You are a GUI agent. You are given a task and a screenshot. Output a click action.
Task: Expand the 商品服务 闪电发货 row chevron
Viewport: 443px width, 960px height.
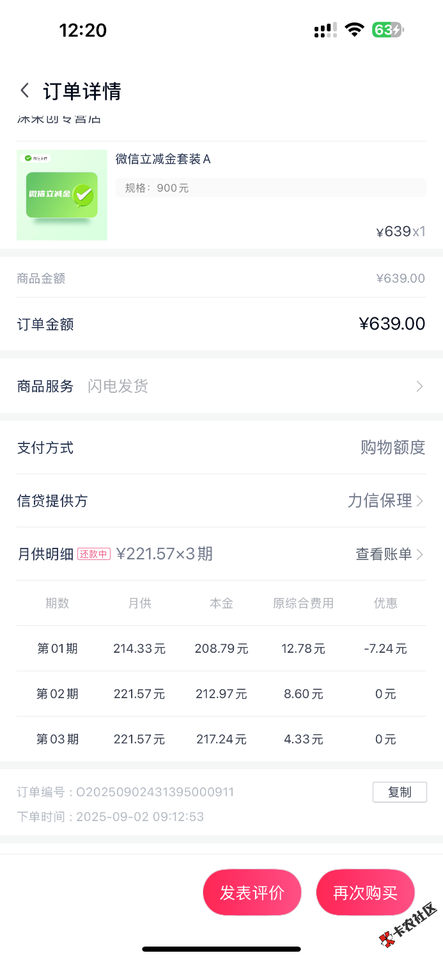(419, 386)
